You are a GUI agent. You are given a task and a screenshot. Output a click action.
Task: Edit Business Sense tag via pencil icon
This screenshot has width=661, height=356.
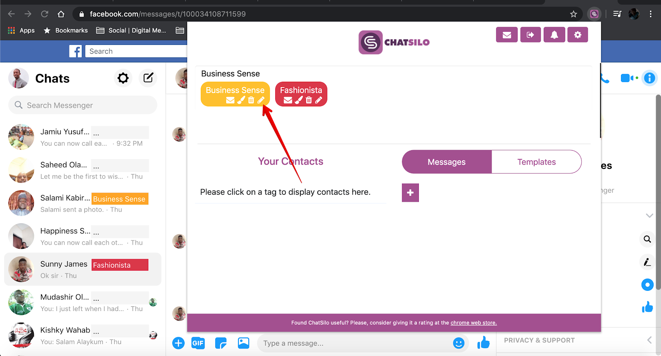(x=261, y=100)
